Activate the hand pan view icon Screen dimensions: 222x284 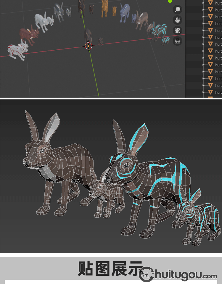coord(177,20)
